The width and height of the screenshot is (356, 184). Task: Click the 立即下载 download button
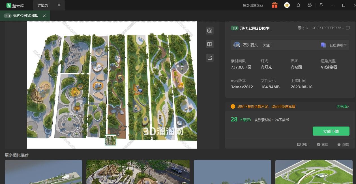[331, 131]
